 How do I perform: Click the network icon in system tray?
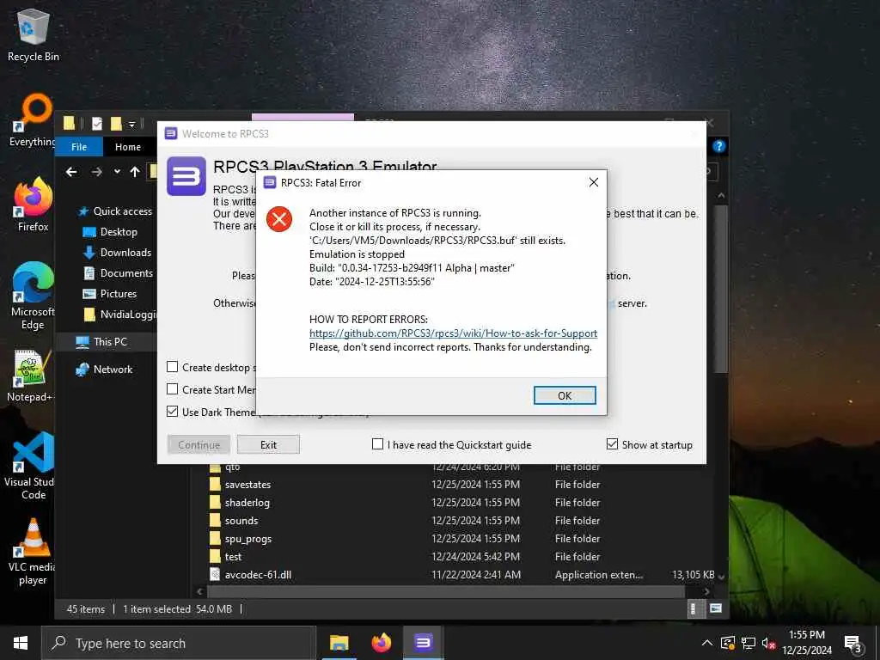[749, 643]
